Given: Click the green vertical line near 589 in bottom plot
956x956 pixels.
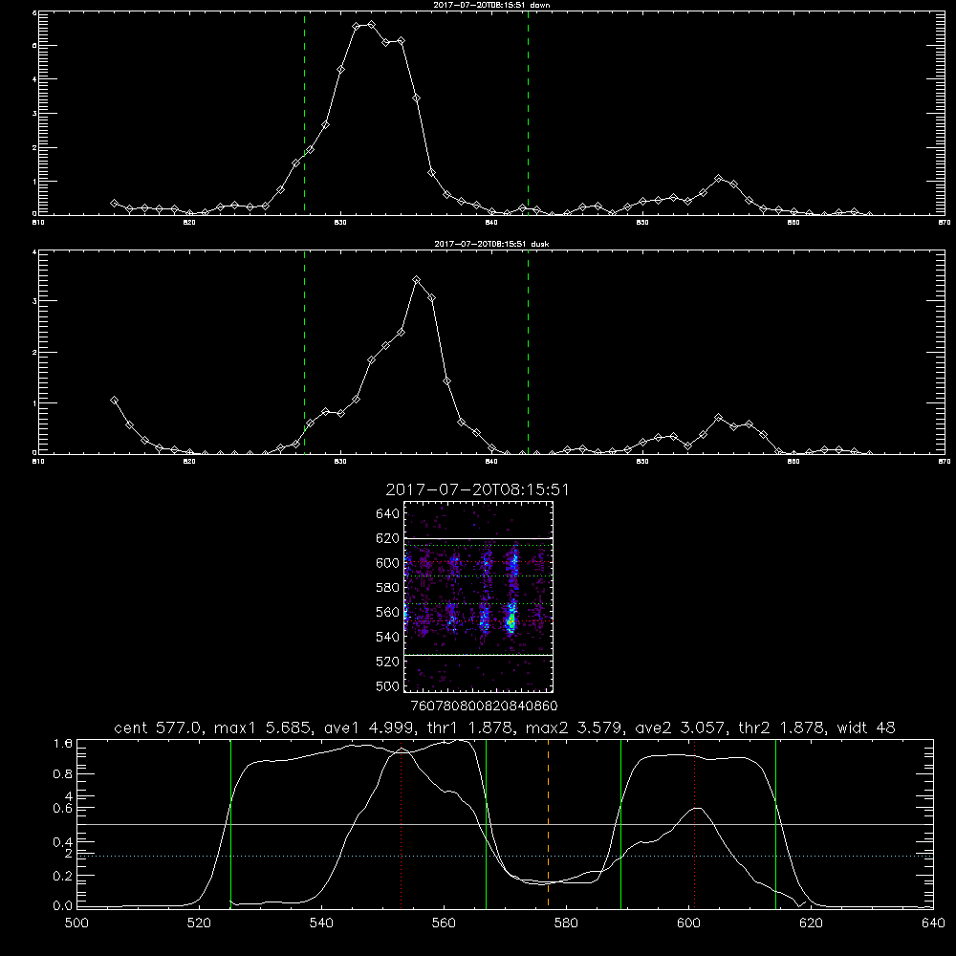Looking at the screenshot, I should coord(620,823).
